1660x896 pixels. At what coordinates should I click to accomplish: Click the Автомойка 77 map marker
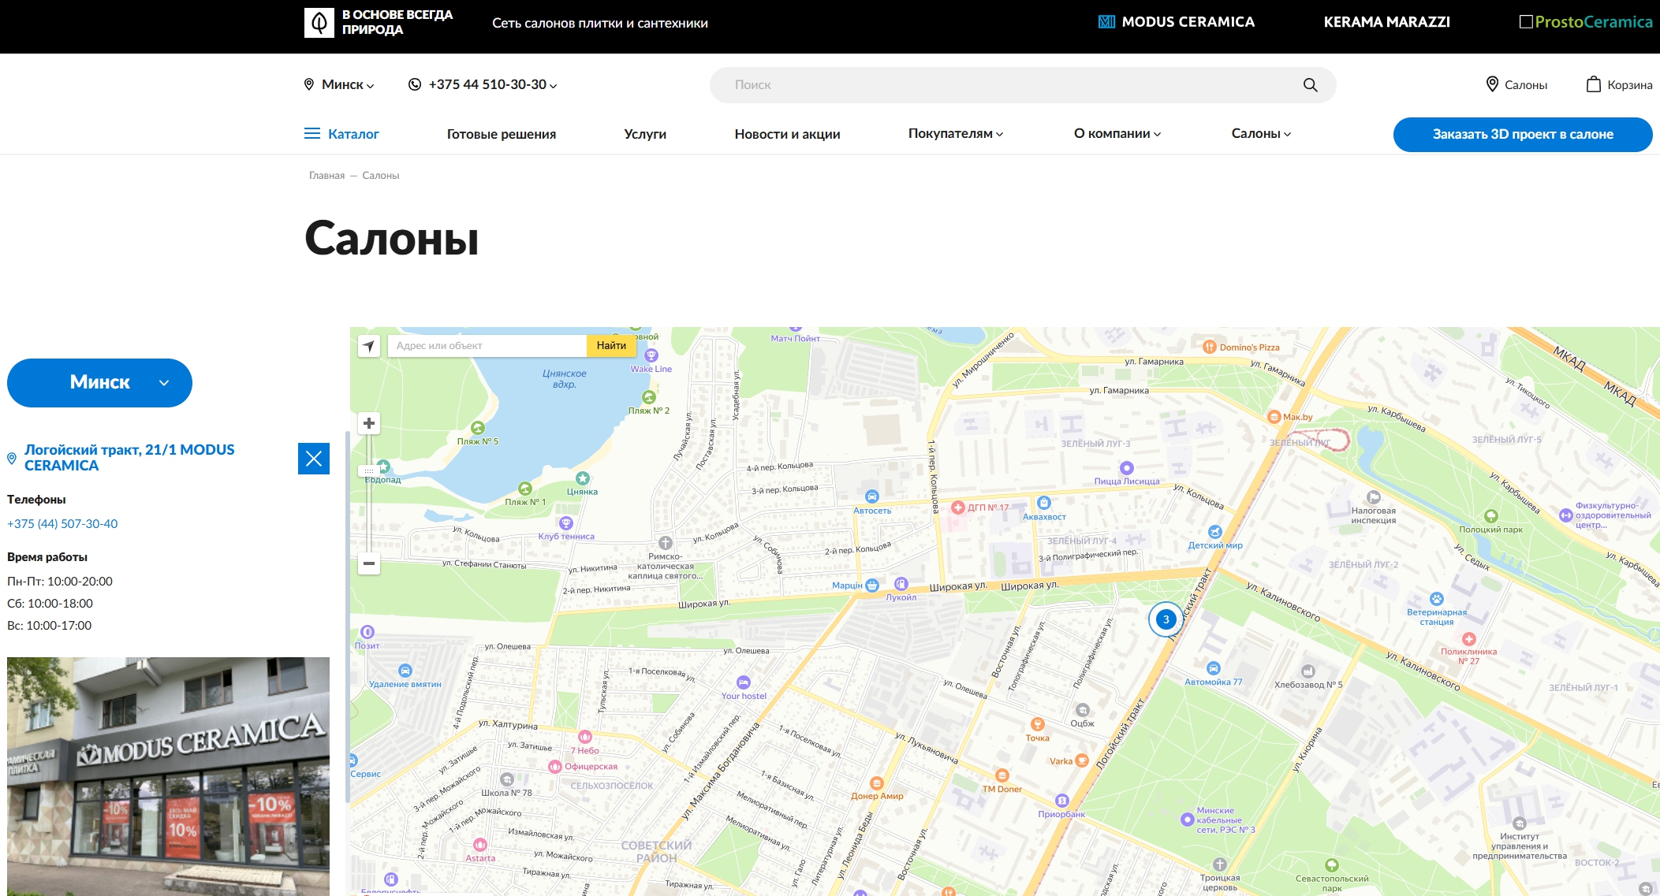1214,668
